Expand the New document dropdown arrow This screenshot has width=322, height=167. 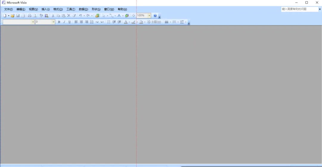[9, 16]
